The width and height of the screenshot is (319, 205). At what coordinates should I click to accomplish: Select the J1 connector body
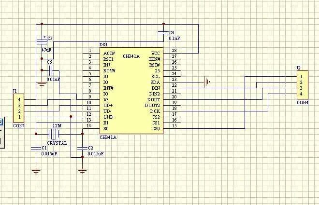[19, 108]
